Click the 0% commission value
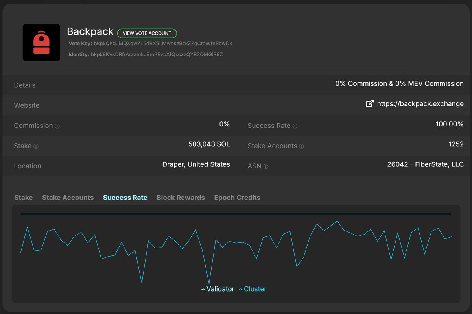This screenshot has height=314, width=472. point(225,124)
